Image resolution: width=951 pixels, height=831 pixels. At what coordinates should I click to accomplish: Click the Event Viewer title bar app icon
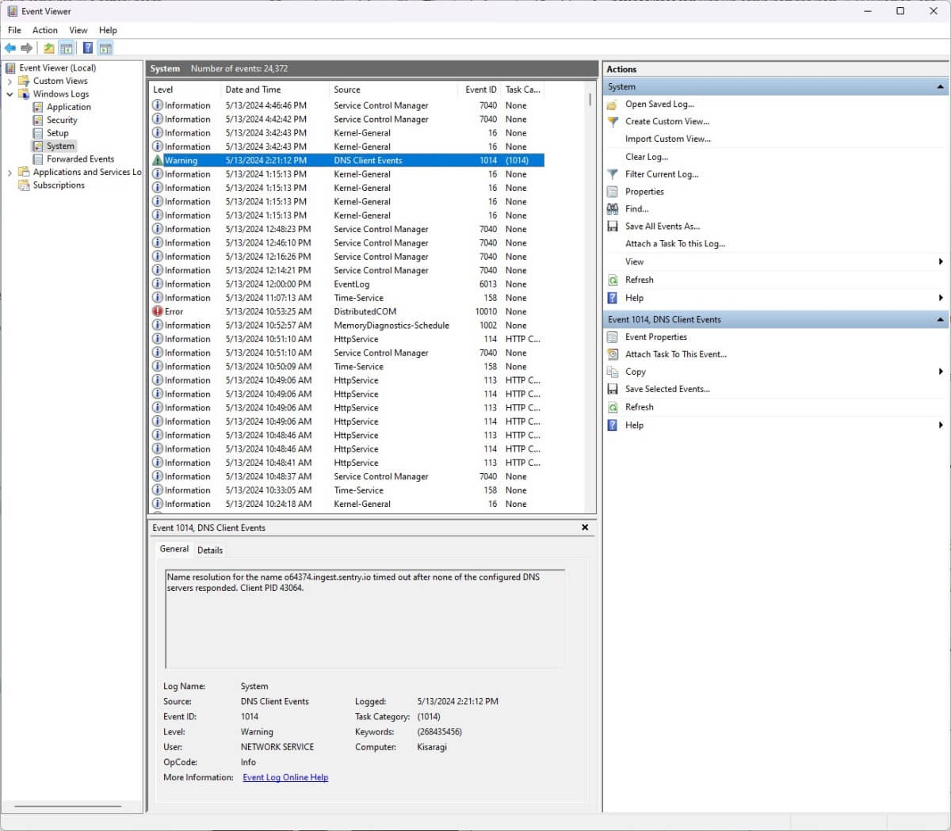point(12,11)
